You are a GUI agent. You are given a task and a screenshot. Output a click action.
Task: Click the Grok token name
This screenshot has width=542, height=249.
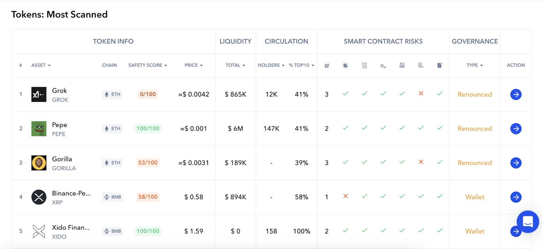coord(60,91)
